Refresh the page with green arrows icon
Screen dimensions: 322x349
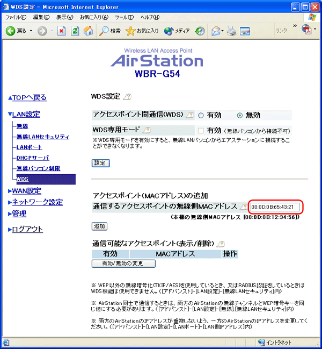[x=75, y=31]
